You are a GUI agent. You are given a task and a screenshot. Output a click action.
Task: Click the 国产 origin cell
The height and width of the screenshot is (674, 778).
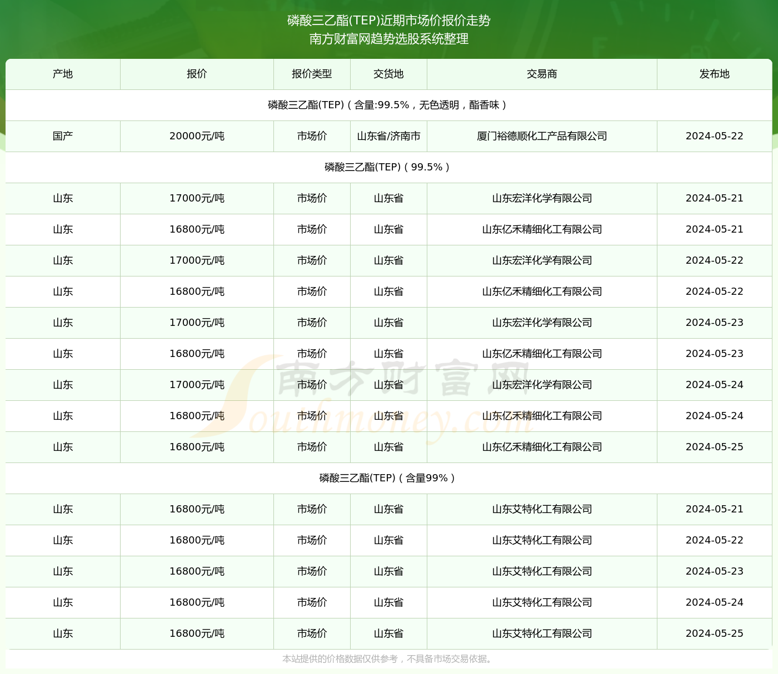(x=63, y=136)
